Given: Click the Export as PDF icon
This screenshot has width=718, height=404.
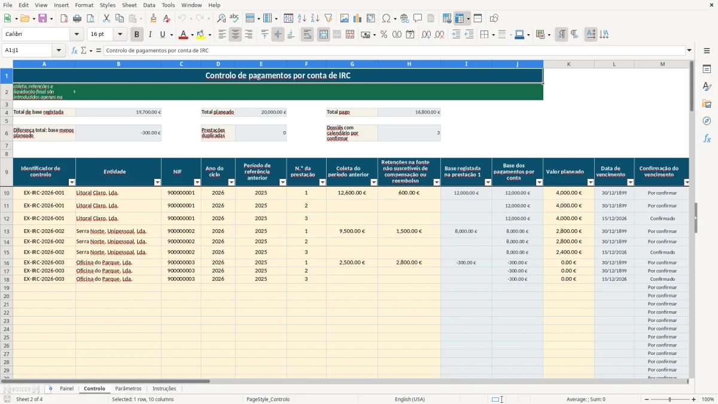Looking at the screenshot, I should 64,19.
